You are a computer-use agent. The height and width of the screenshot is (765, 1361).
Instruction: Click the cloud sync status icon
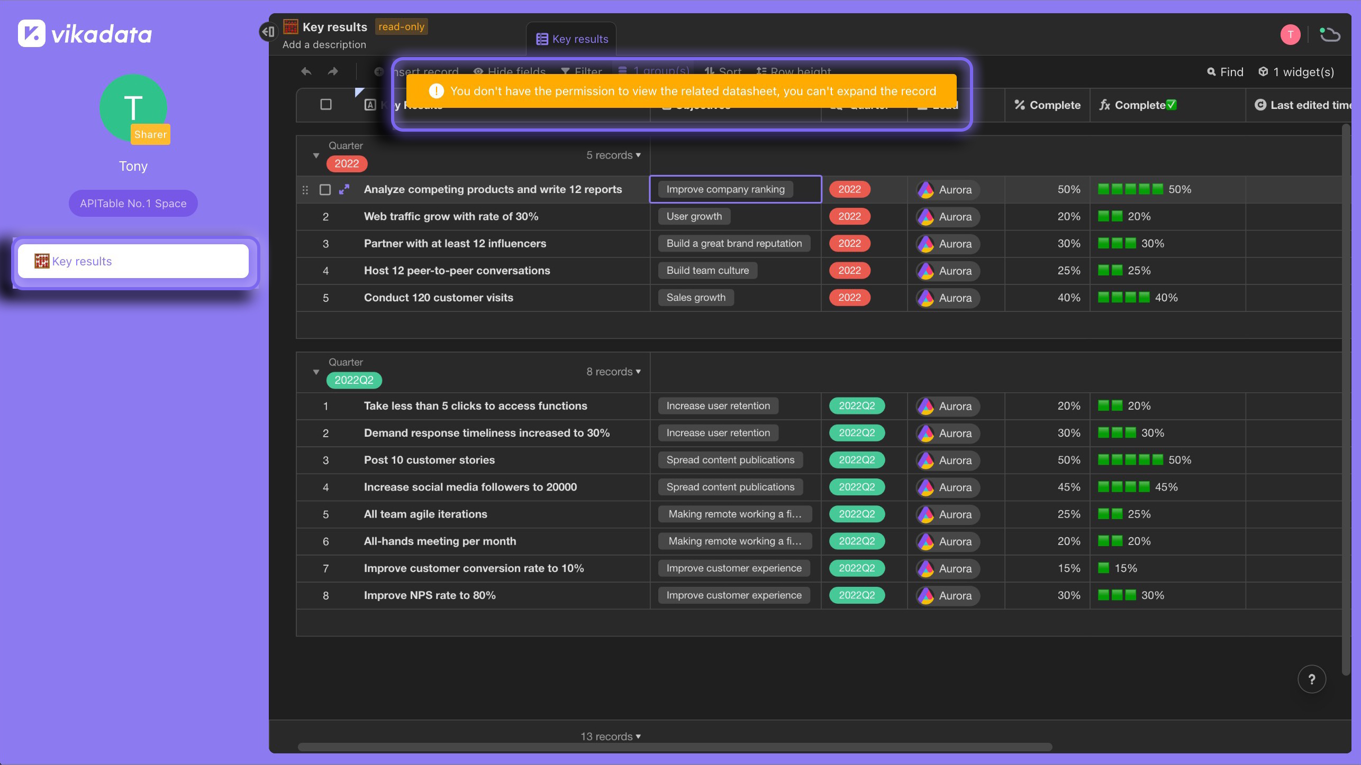tap(1330, 35)
